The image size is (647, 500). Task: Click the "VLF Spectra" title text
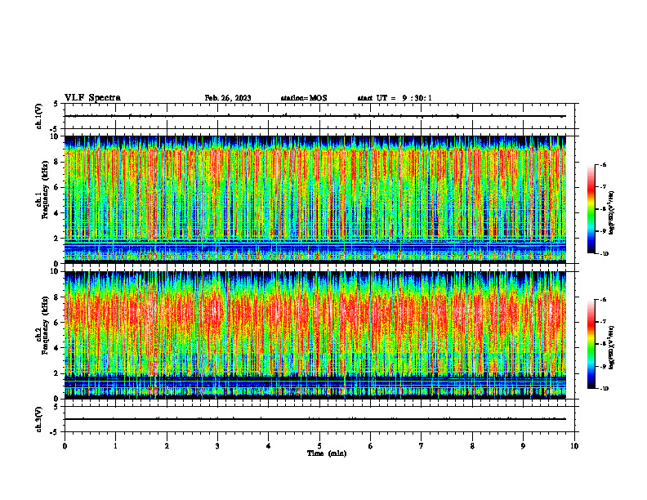pos(92,98)
